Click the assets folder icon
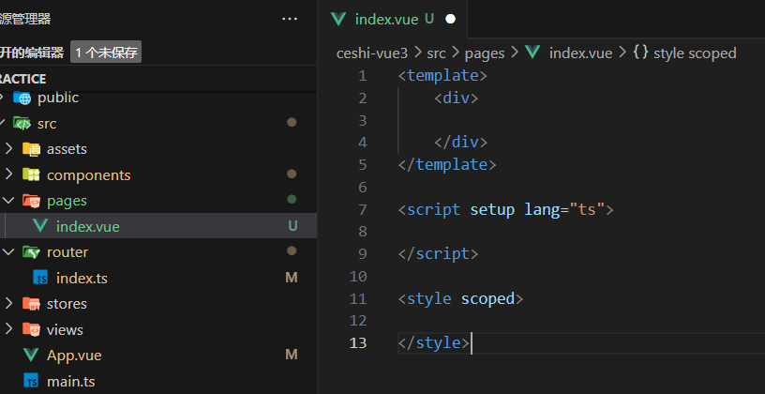 pos(32,149)
